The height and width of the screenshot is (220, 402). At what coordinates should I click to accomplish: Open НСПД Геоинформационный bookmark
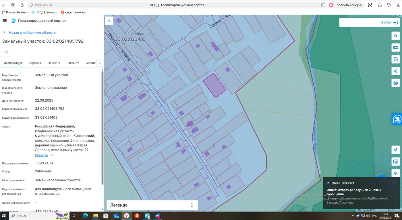click(x=45, y=12)
